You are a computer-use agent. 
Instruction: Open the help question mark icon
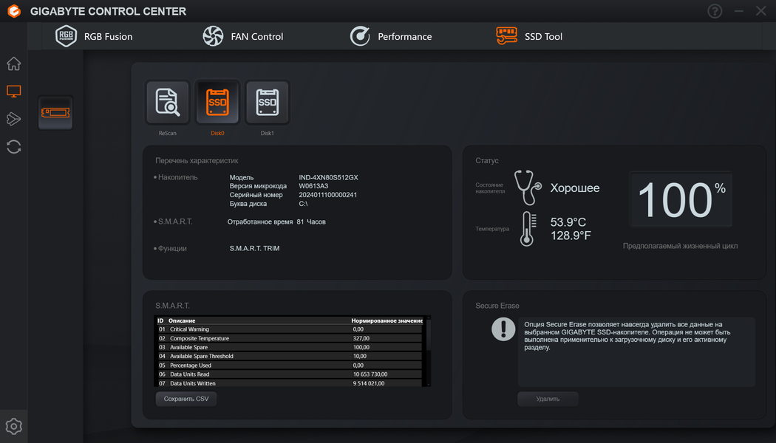point(715,11)
